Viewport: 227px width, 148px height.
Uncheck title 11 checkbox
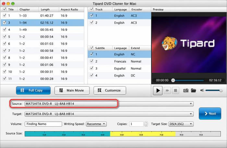pos(5,78)
